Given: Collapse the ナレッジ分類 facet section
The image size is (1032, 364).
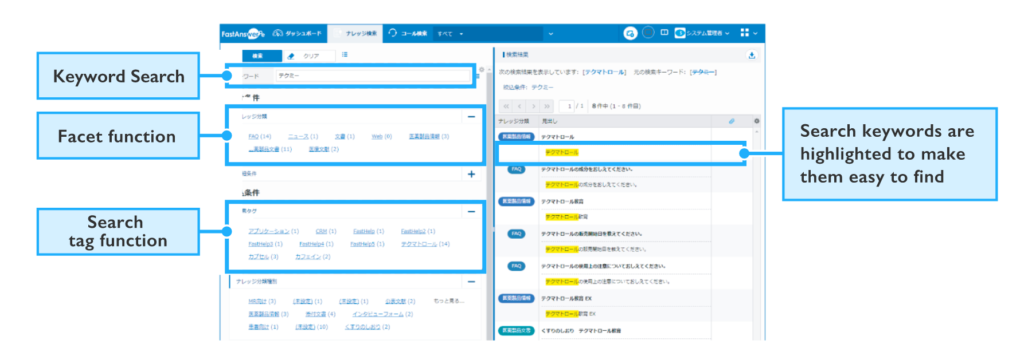Looking at the screenshot, I should point(471,117).
